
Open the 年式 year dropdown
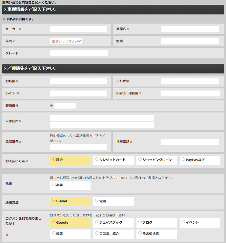(x=66, y=41)
